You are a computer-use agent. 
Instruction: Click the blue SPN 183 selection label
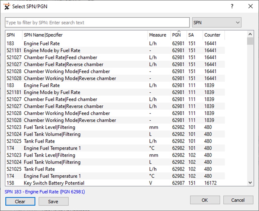(45, 192)
